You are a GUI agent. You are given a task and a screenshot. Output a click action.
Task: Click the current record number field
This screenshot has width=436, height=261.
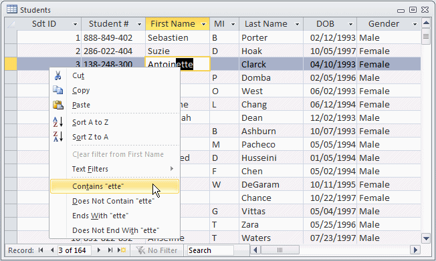(74, 250)
